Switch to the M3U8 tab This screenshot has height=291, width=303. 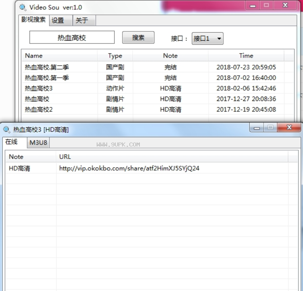point(38,142)
